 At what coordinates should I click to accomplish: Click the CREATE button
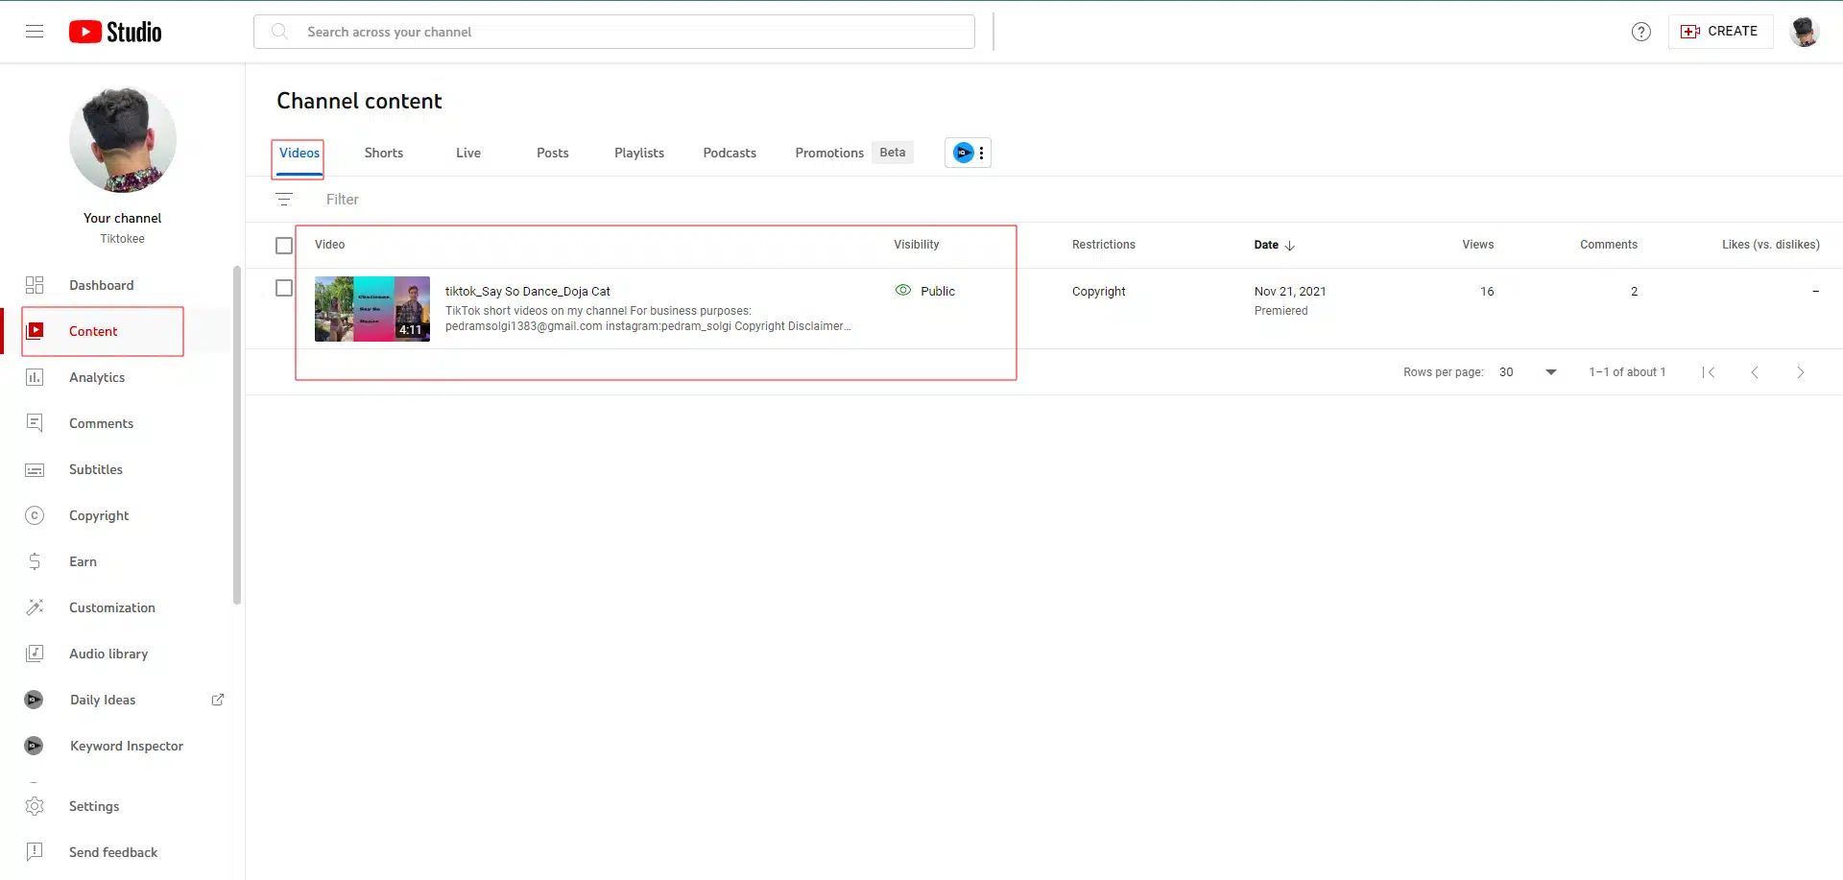point(1720,32)
